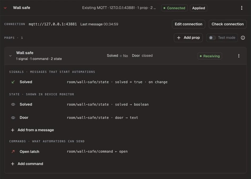
Task: Click Check connection button
Action: click(227, 24)
